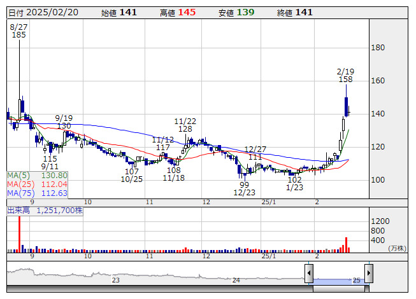Click the MA(25) 112.04 legend entry

pos(37,184)
